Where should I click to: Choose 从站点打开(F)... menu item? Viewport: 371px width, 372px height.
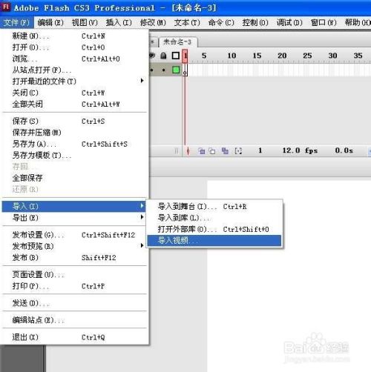click(x=74, y=70)
